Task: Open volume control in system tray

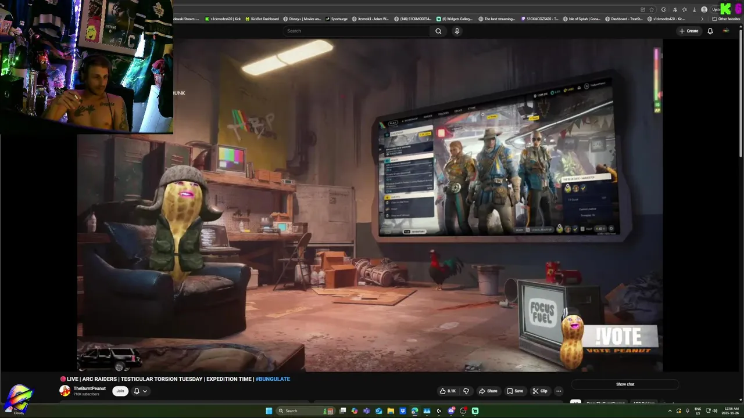Action: pos(715,411)
